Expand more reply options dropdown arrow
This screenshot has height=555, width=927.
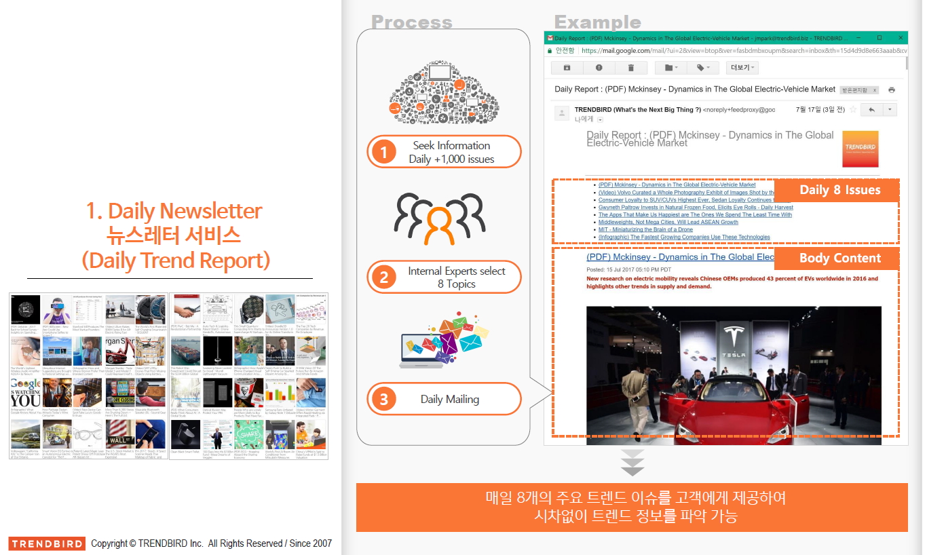coord(890,109)
